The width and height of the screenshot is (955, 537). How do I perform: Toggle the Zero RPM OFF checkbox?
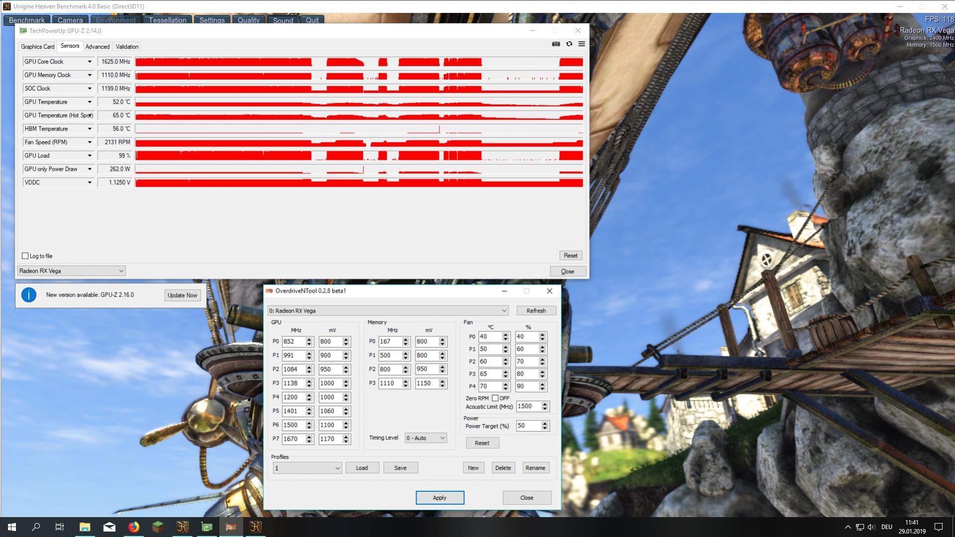tap(495, 398)
